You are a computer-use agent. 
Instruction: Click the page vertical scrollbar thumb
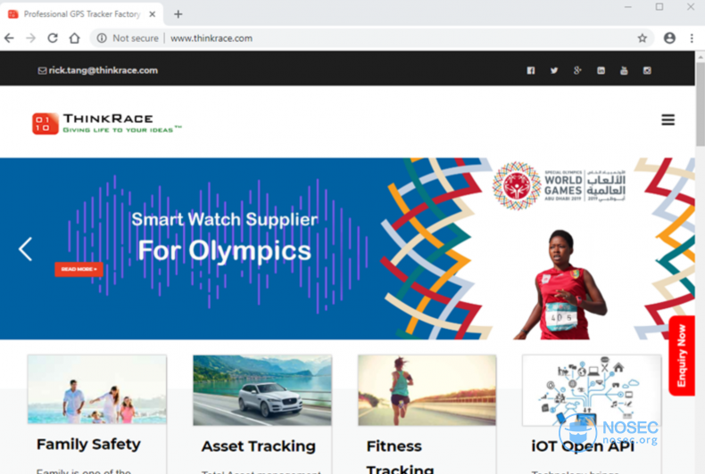(700, 103)
